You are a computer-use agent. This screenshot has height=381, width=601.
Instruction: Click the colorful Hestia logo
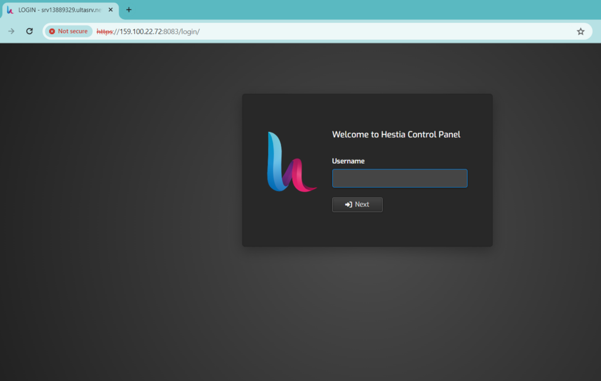tap(292, 162)
